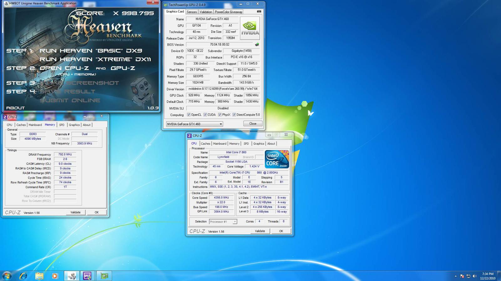
Task: Open Graphics tab in CPU-Z CPU window
Action: pyautogui.click(x=259, y=144)
